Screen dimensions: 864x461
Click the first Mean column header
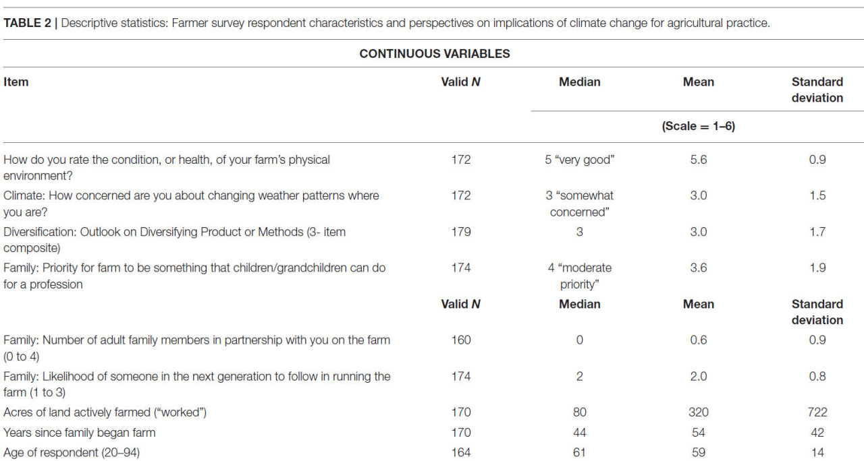coord(699,82)
